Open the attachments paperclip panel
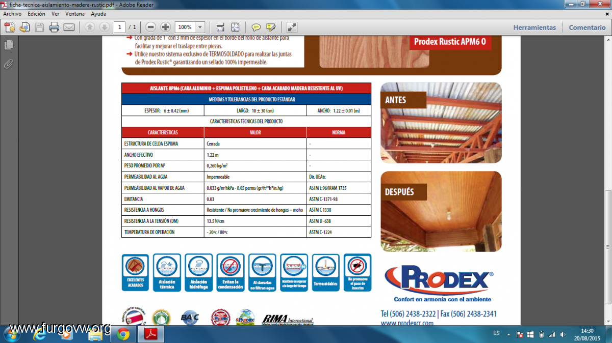Image resolution: width=612 pixels, height=343 pixels. pos(9,64)
